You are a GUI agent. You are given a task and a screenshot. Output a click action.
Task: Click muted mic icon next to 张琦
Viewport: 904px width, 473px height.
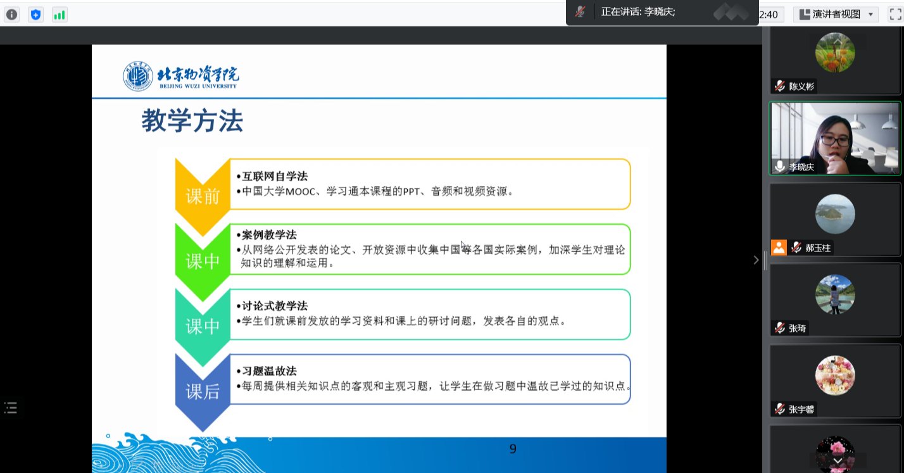tap(780, 328)
